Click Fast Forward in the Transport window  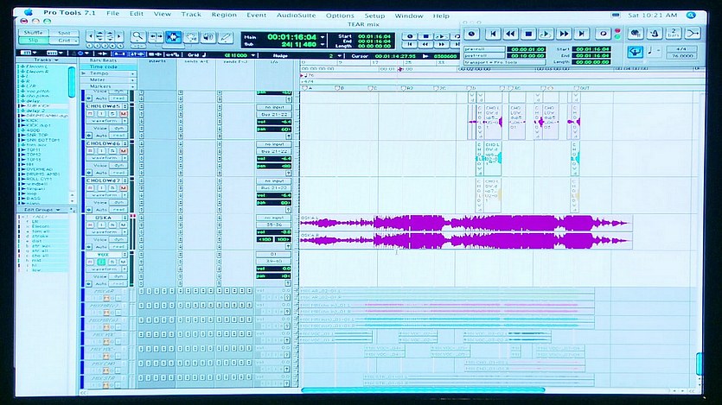coord(564,34)
